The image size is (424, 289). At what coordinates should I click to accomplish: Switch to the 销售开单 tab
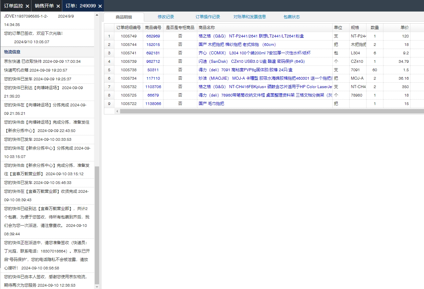point(44,6)
